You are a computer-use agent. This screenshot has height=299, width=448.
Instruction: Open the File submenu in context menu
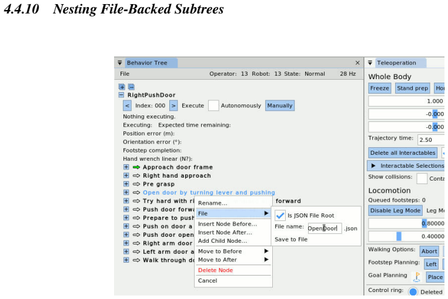pyautogui.click(x=233, y=213)
